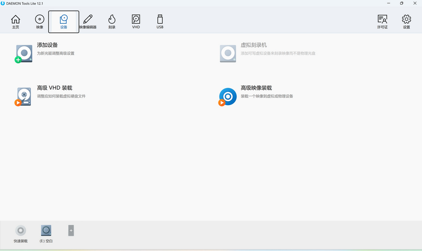This screenshot has height=251, width=422.
Task: Open the 映像编辑器 image editor tool
Action: tap(88, 21)
